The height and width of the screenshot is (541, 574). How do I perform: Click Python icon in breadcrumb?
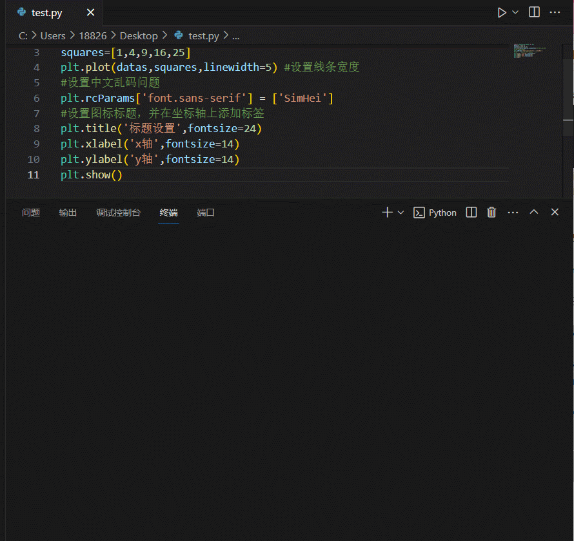coord(179,35)
